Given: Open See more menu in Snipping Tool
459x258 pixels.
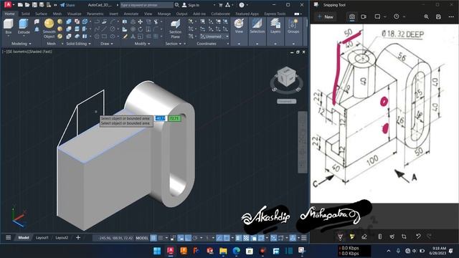Looking at the screenshot, I should [451, 17].
